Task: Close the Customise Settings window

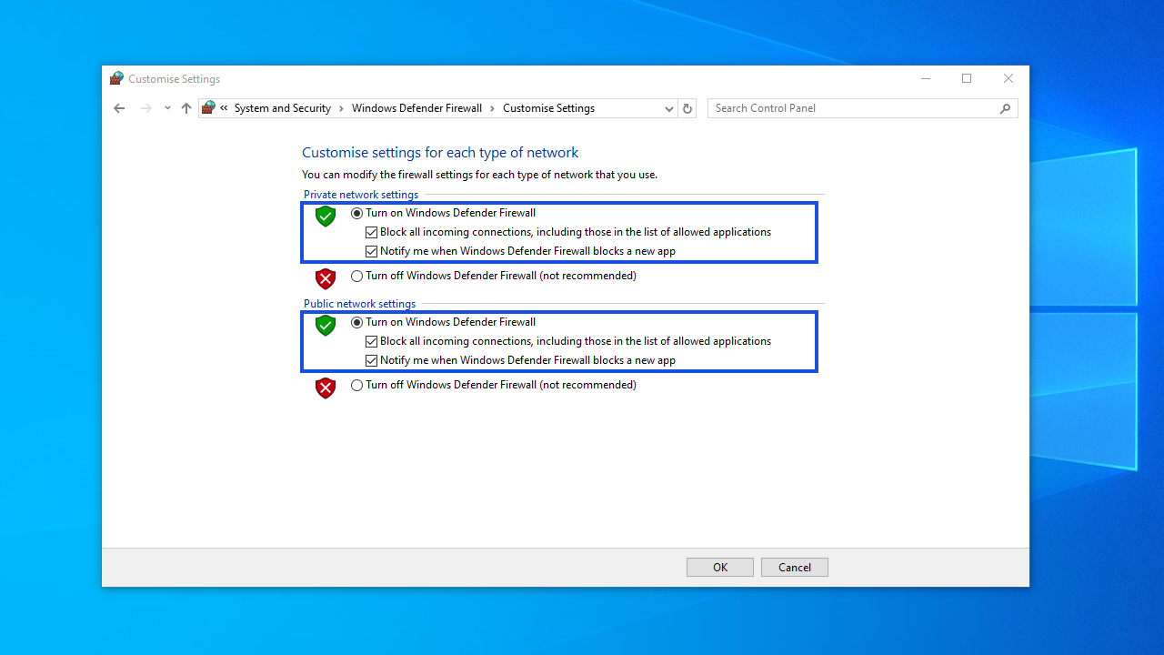Action: pyautogui.click(x=1008, y=79)
